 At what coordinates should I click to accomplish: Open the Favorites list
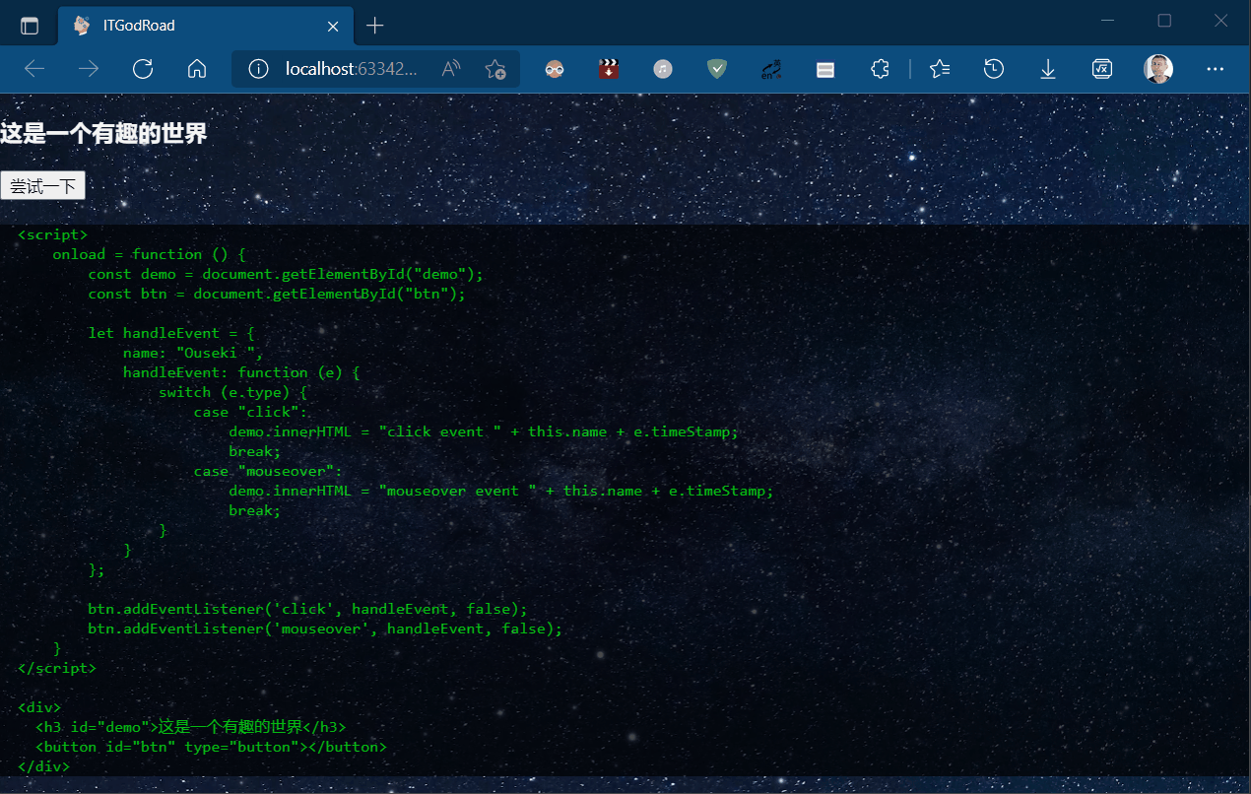[x=940, y=69]
